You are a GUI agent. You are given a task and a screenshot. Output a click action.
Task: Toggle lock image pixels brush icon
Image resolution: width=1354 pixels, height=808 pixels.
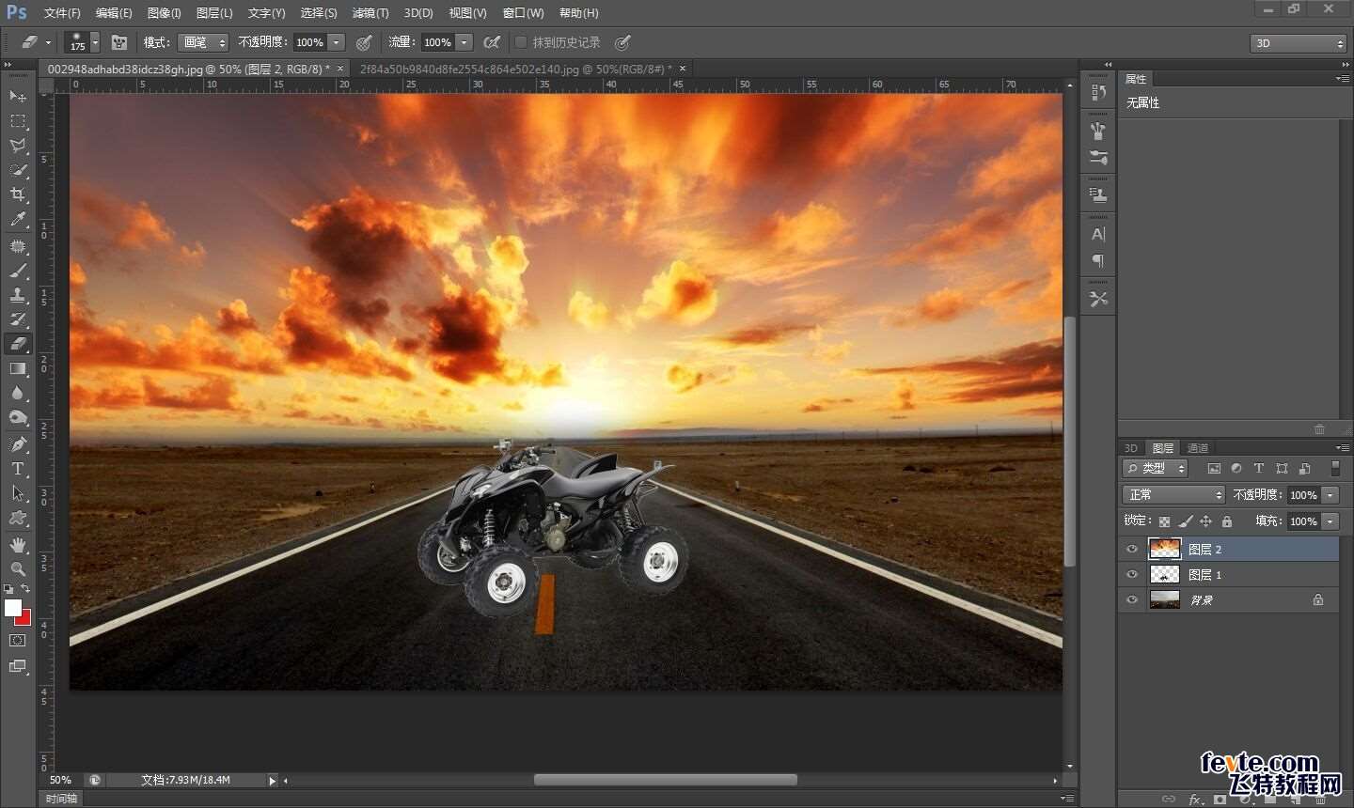[1186, 521]
